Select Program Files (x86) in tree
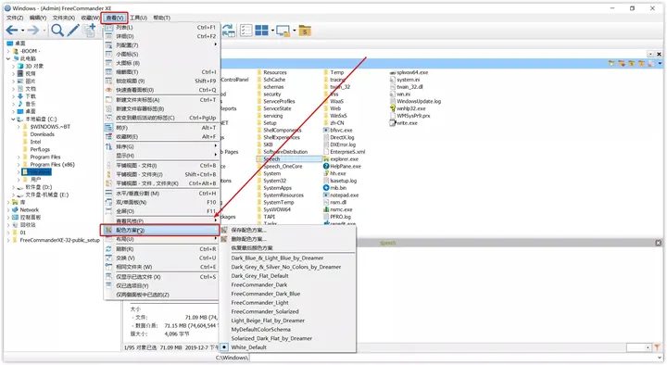 (x=52, y=164)
